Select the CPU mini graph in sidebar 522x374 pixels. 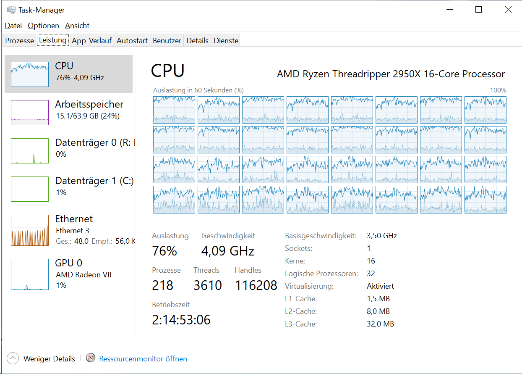[x=30, y=74]
